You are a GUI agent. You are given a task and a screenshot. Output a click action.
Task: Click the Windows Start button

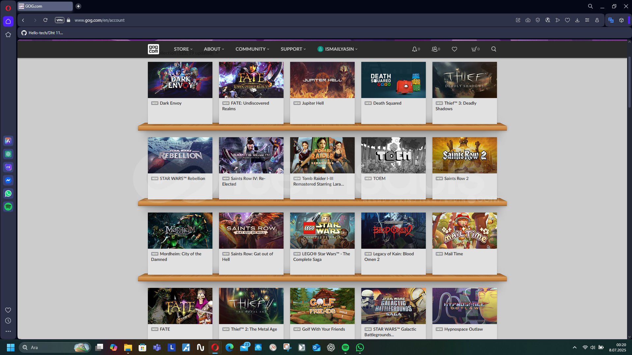pyautogui.click(x=11, y=347)
